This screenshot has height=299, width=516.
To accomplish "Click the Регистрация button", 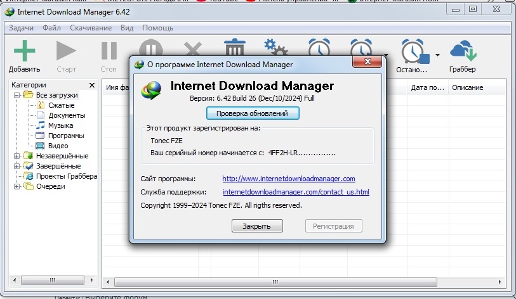I will click(333, 226).
